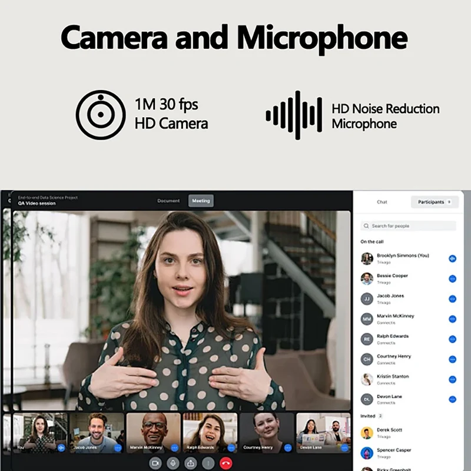Open the Chat panel tab
Screen dimensions: 471x471
(382, 202)
